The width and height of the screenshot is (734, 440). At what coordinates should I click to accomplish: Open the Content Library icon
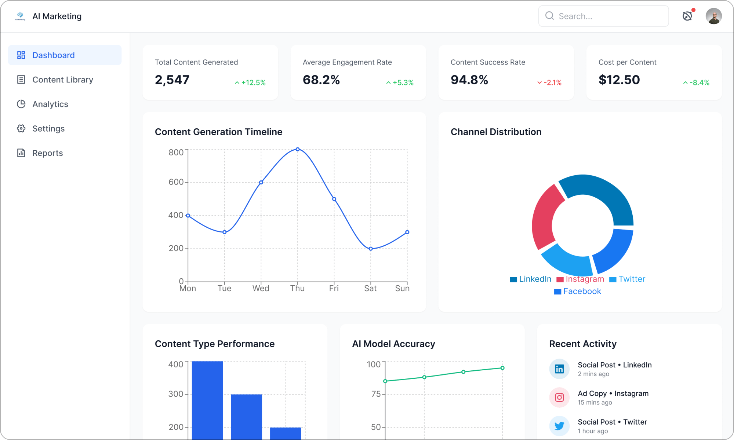tap(21, 80)
